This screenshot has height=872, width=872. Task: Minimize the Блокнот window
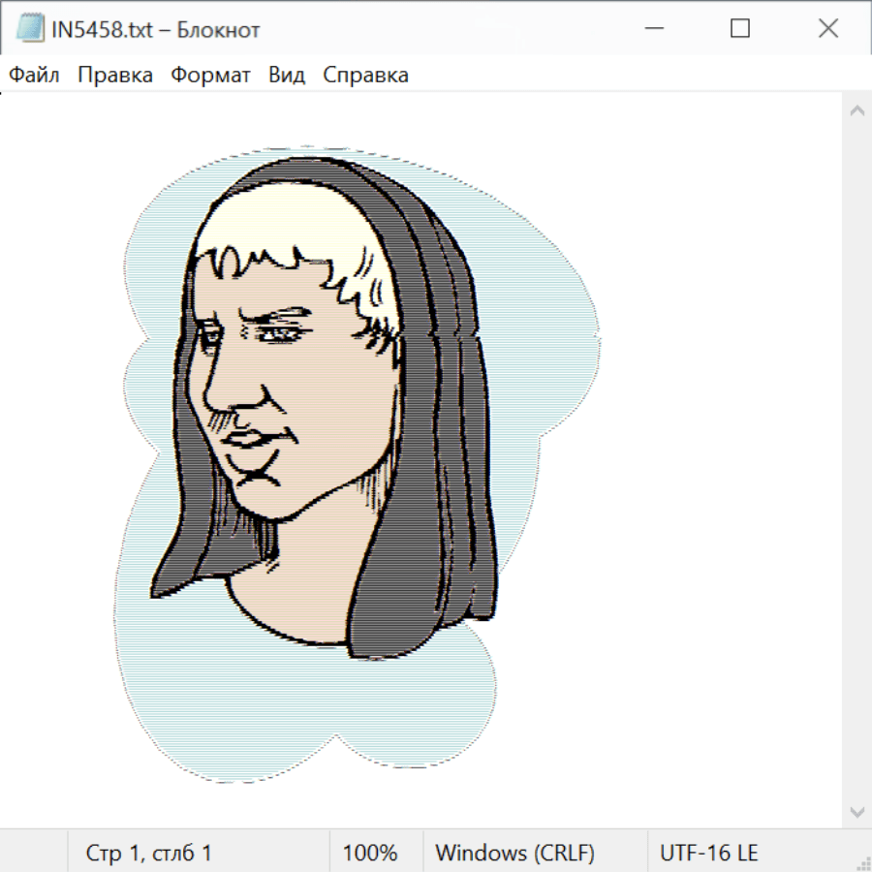(x=653, y=29)
